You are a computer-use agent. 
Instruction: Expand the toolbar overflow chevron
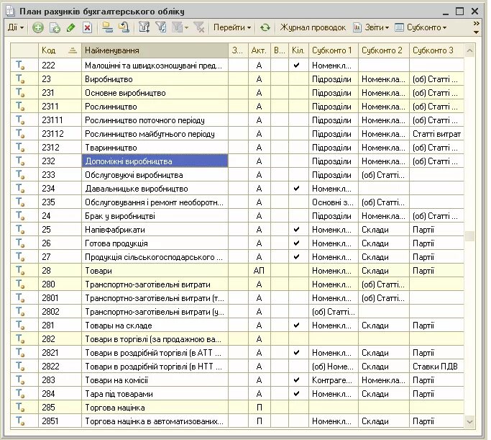[476, 24]
